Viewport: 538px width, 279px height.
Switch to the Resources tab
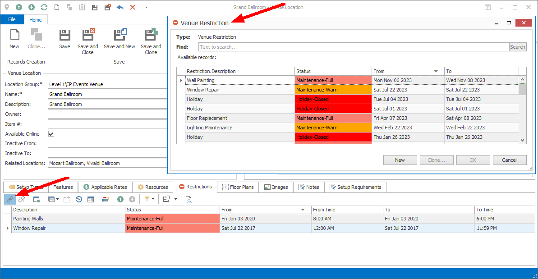pos(153,187)
